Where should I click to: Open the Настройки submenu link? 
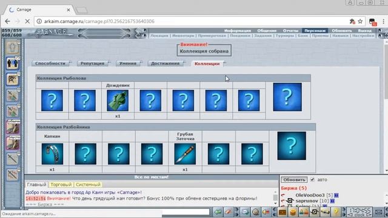pos(363,36)
